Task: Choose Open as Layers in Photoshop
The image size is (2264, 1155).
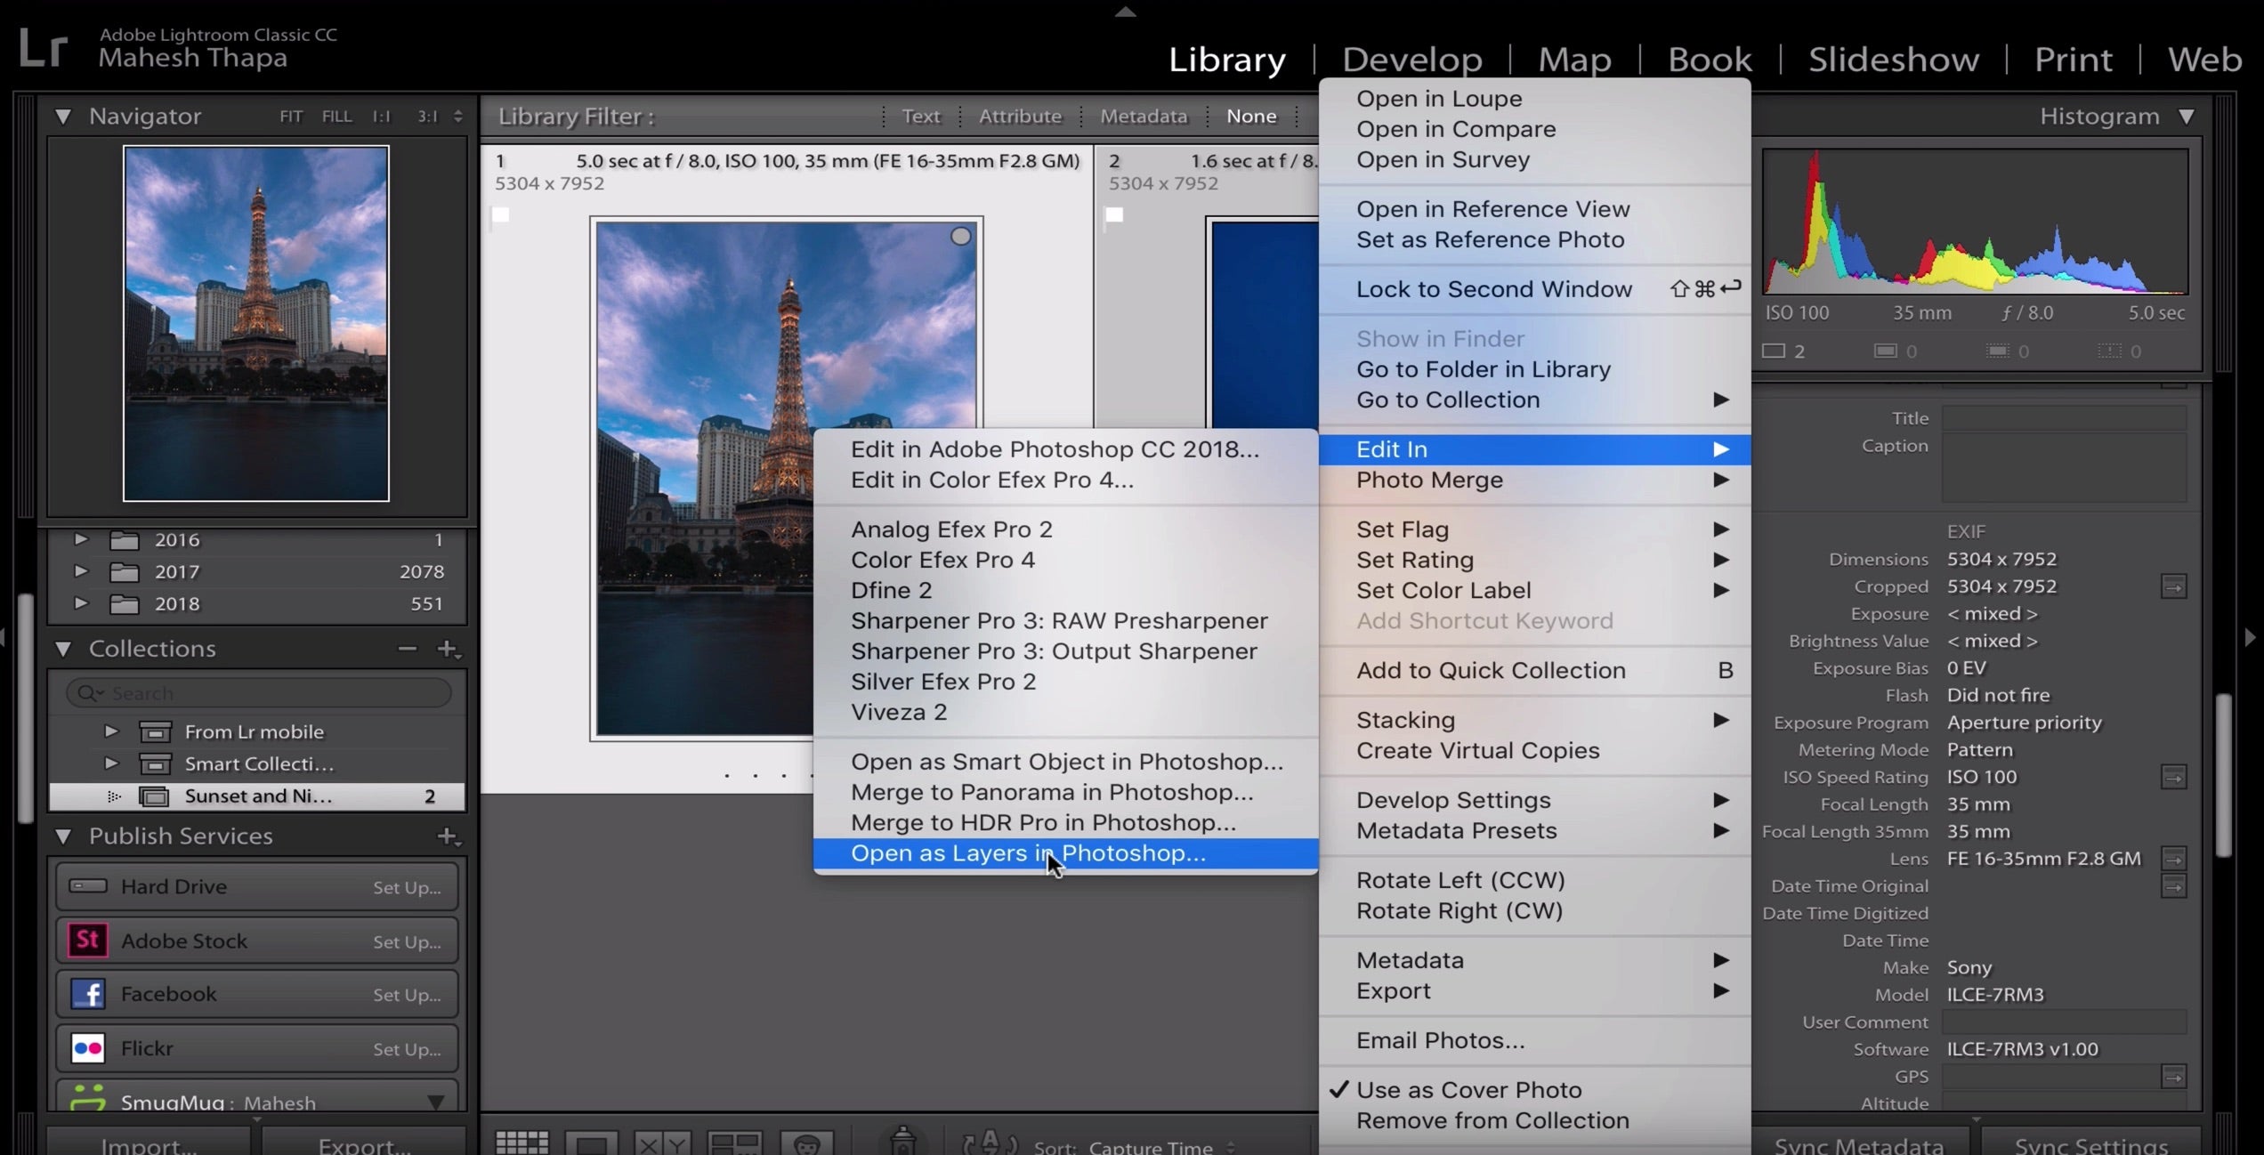Action: (x=1065, y=853)
